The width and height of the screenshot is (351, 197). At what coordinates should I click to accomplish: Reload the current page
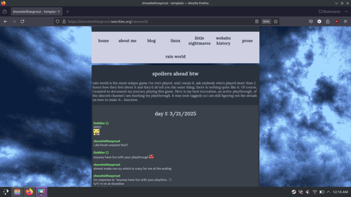22,21
